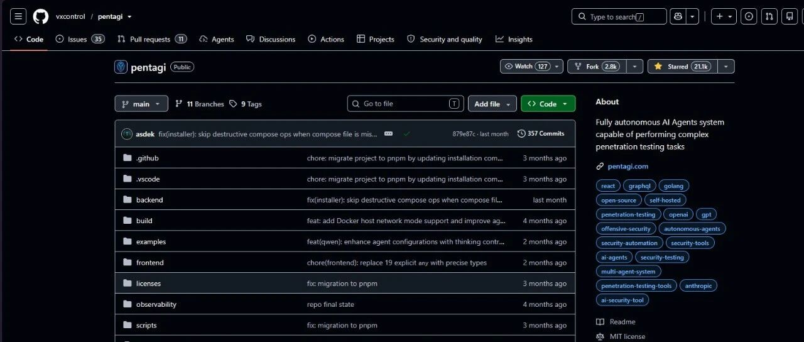View the 11 Branches link
This screenshot has height=342, width=804.
click(199, 104)
